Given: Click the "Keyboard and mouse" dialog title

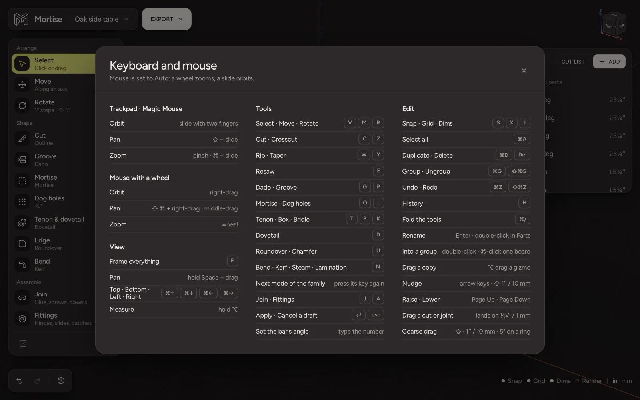Looking at the screenshot, I should pyautogui.click(x=163, y=66).
